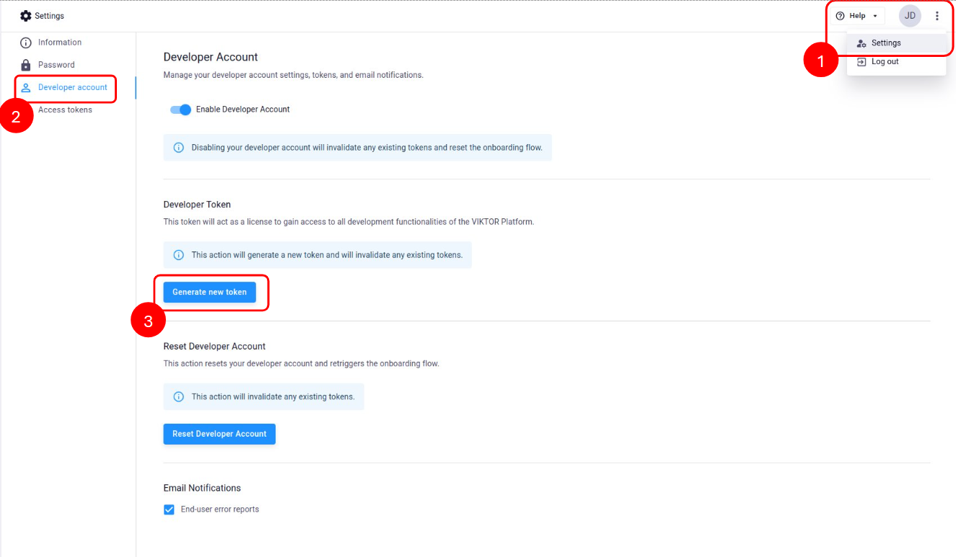The height and width of the screenshot is (557, 956).
Task: Open the Access tokens section
Action: [65, 110]
